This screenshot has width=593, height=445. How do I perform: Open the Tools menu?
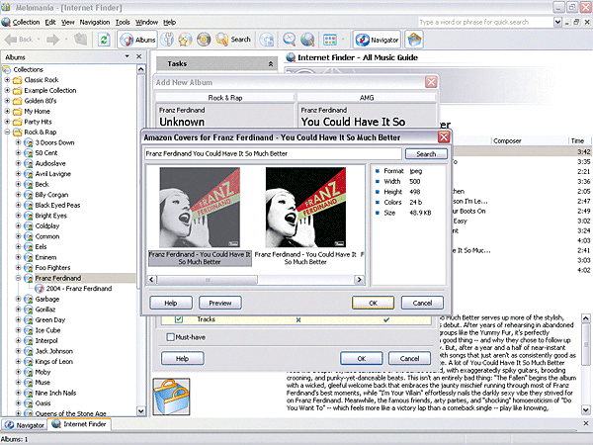pos(123,21)
